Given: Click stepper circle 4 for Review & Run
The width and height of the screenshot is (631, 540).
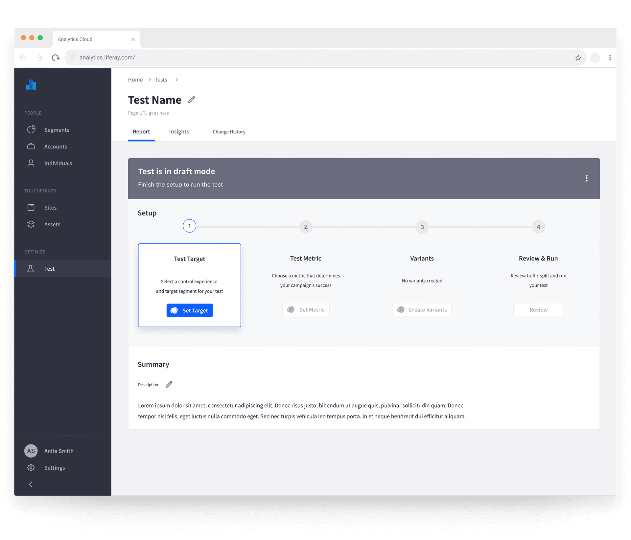Looking at the screenshot, I should [x=538, y=226].
